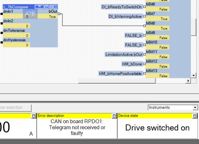This screenshot has width=199, height=144.
Task: Click the CAN on board RPDO1 error message
Action: point(77,127)
